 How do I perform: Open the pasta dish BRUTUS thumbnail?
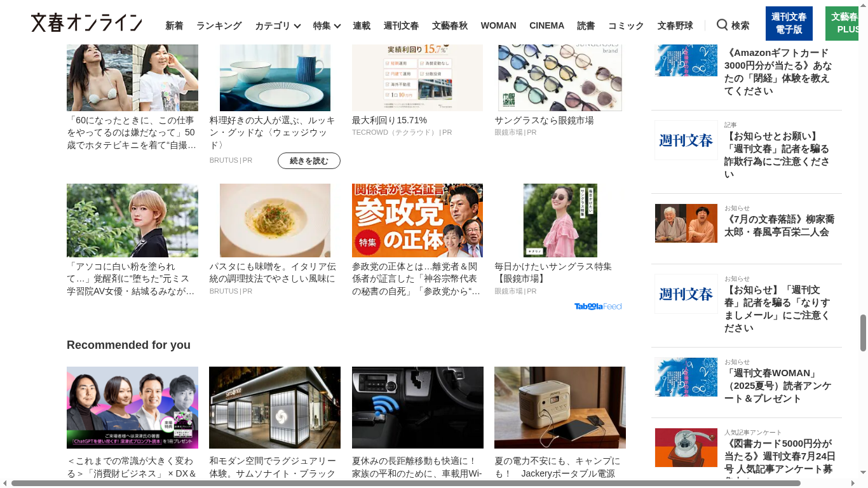click(275, 220)
